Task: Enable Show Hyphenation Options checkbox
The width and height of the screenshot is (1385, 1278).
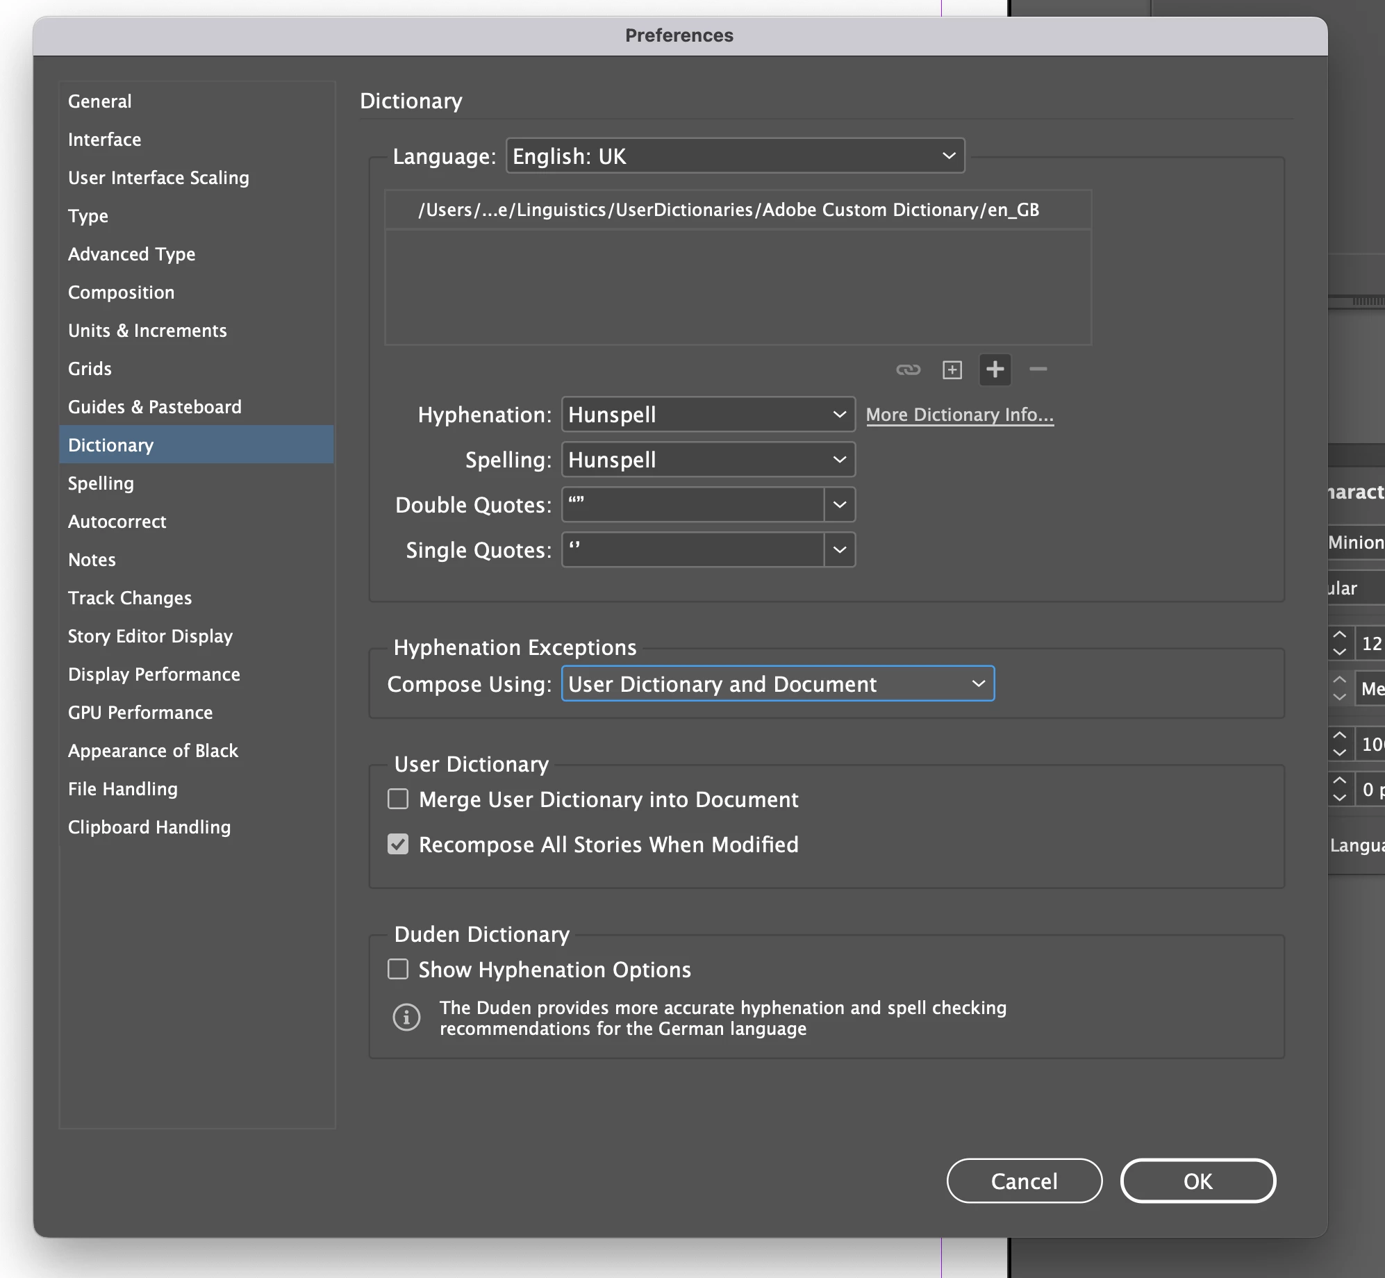Action: point(398,970)
